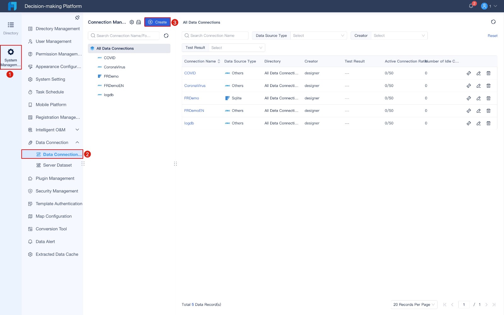Screen dimensions: 504x315
Task: Edit the COVID data connection
Action: click(478, 73)
